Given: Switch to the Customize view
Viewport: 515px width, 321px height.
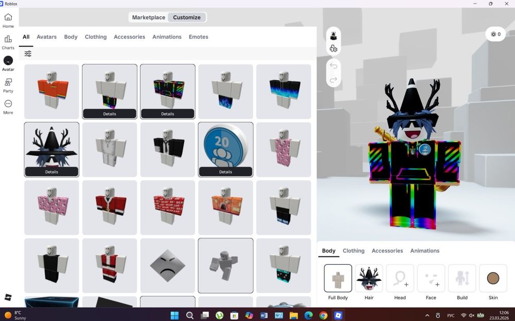Looking at the screenshot, I should tap(186, 18).
